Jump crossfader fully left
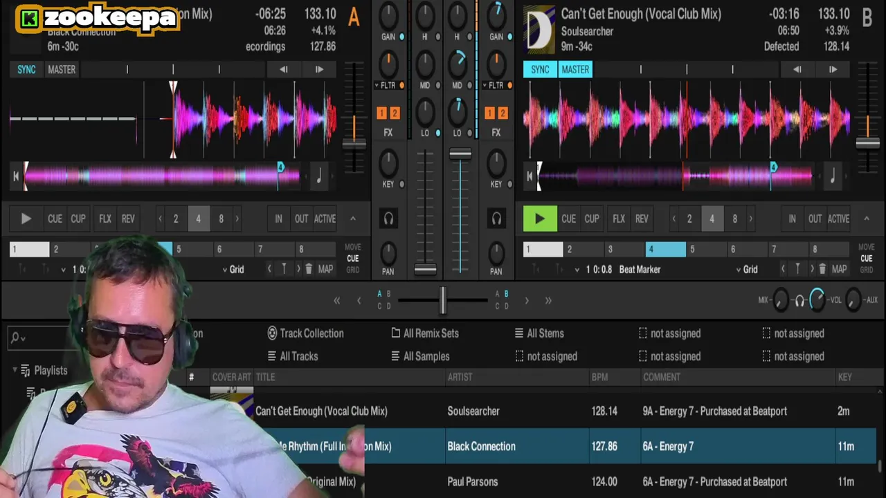886x498 pixels. (x=337, y=300)
